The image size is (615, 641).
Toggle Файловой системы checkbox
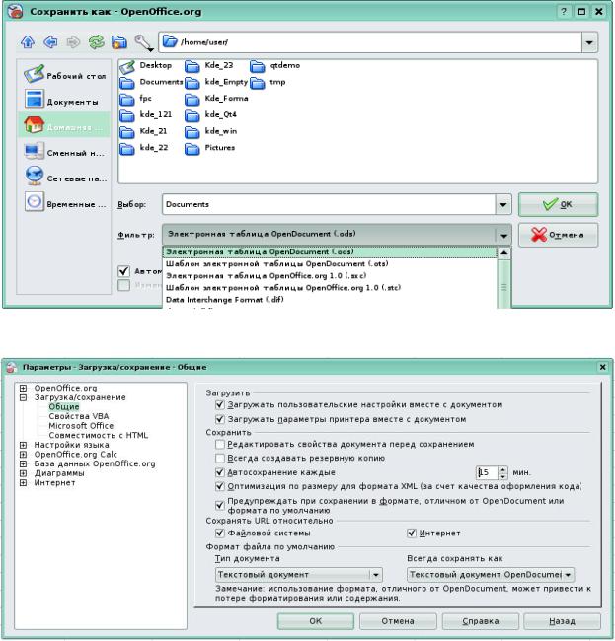point(220,533)
